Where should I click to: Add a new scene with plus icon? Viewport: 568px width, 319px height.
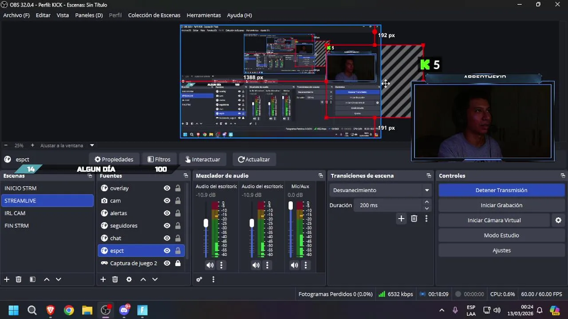pyautogui.click(x=7, y=279)
